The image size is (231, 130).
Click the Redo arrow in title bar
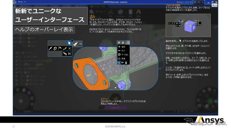click(25, 2)
